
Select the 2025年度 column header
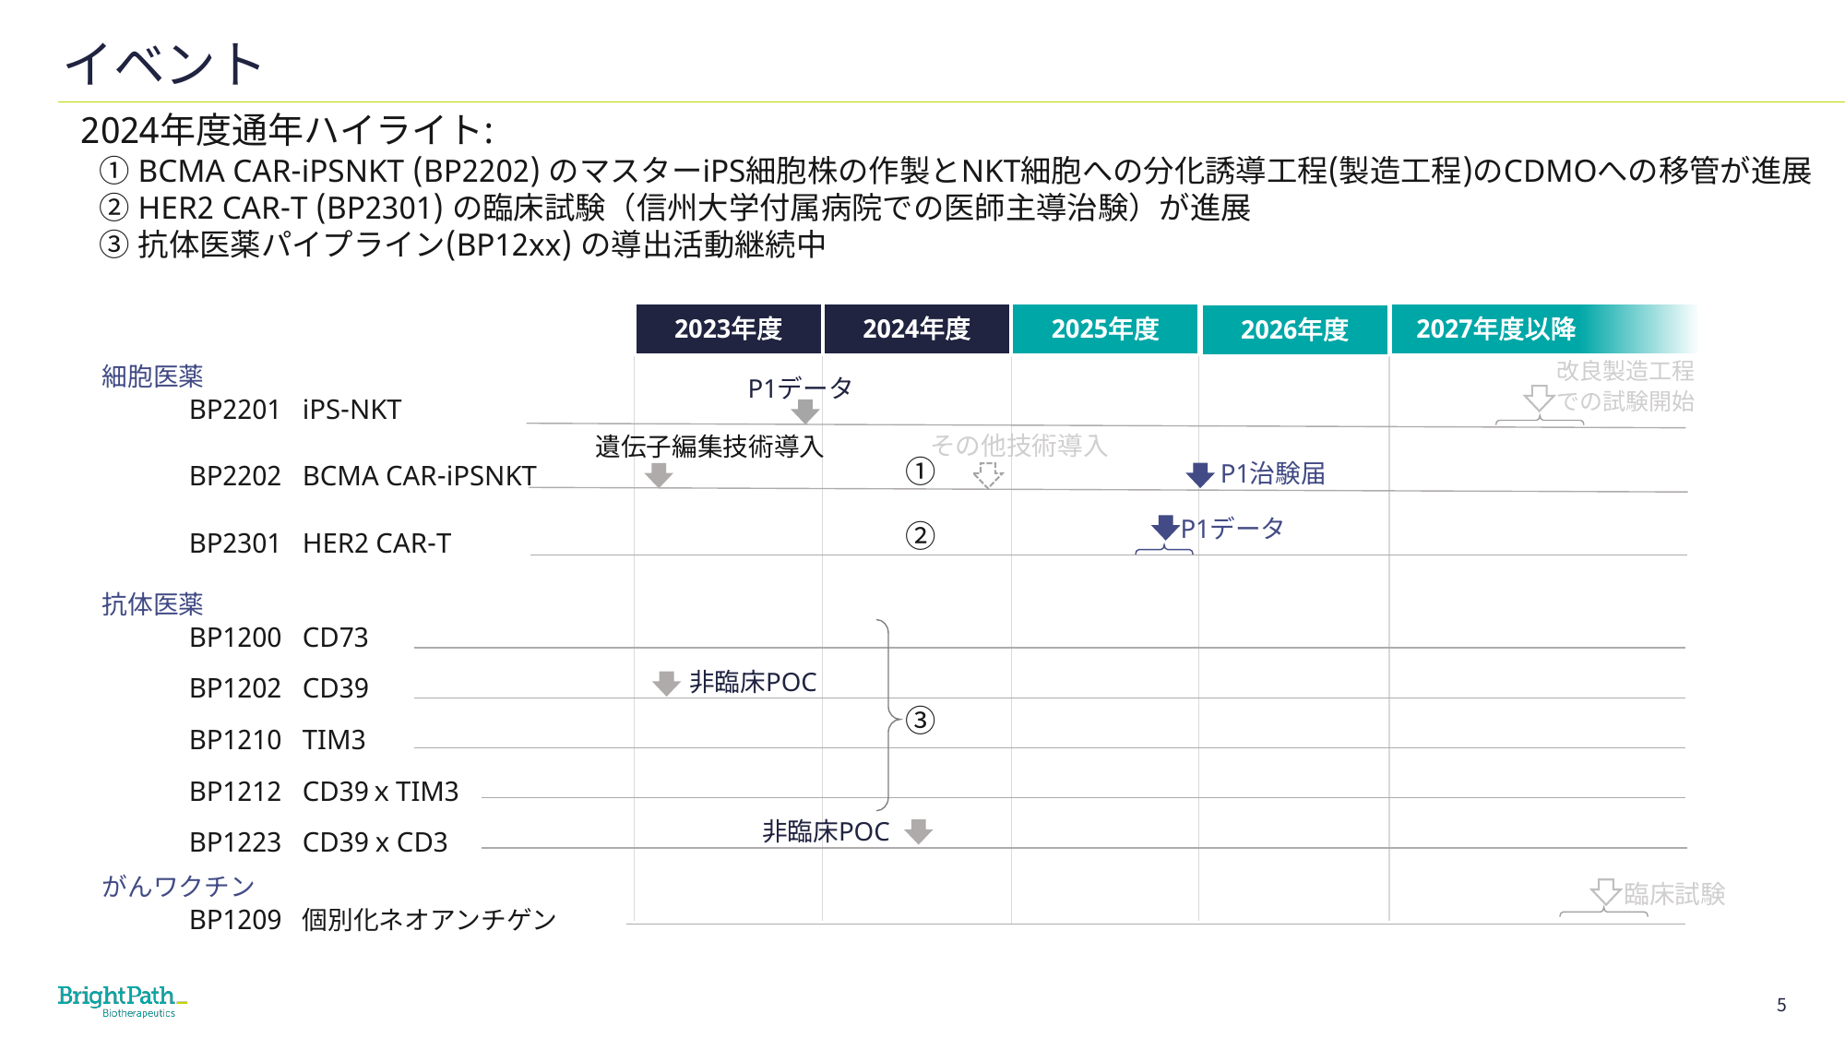(x=1105, y=328)
